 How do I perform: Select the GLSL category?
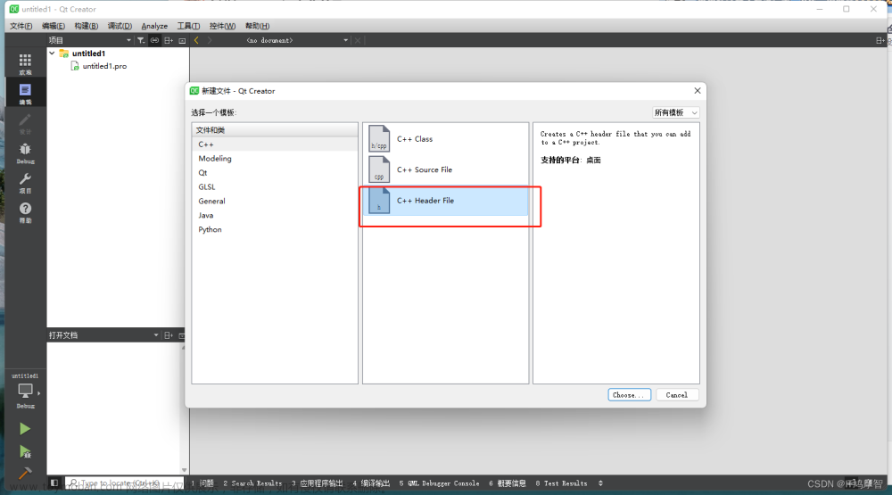pos(275,187)
